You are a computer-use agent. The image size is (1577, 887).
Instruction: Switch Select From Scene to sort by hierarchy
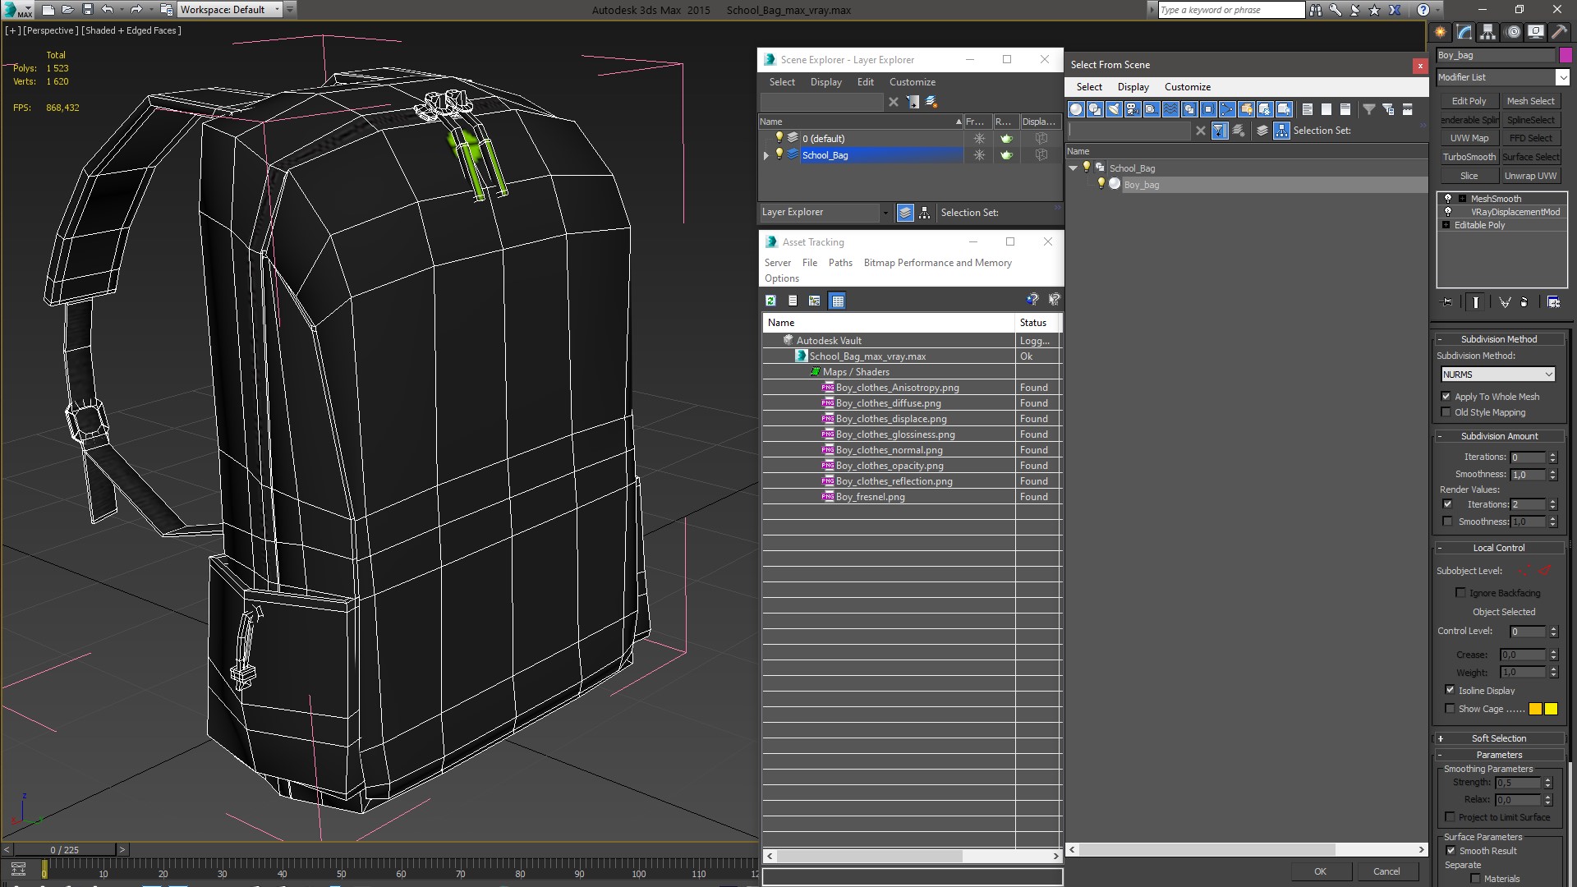tap(1282, 131)
